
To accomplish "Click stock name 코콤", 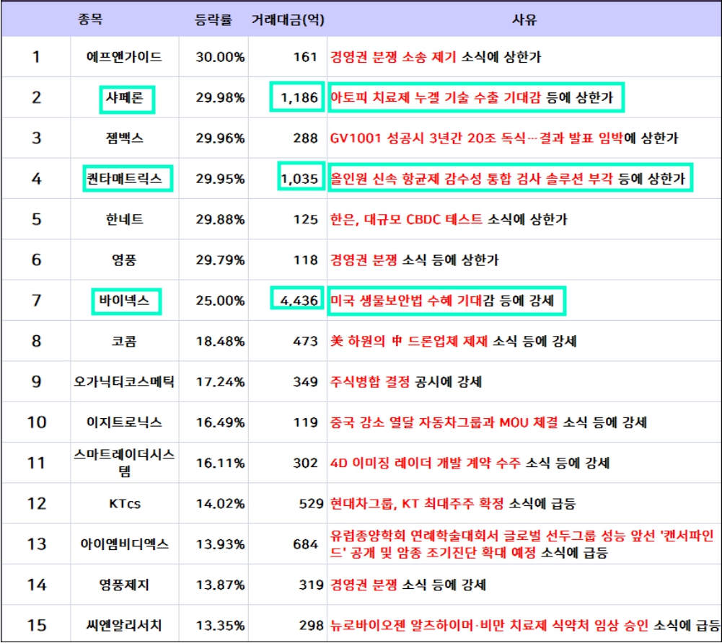I will click(x=124, y=341).
